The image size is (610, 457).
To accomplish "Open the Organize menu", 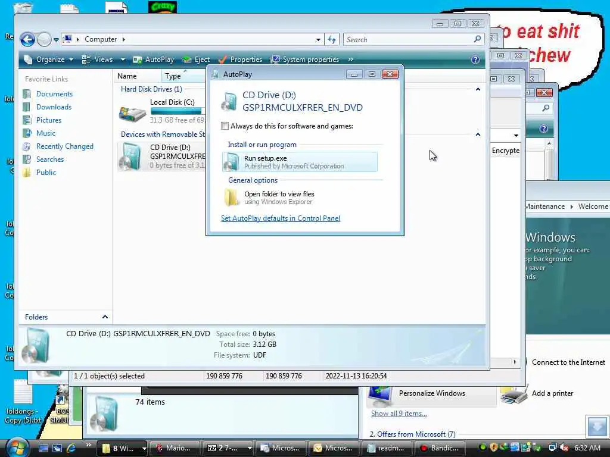I will point(49,60).
